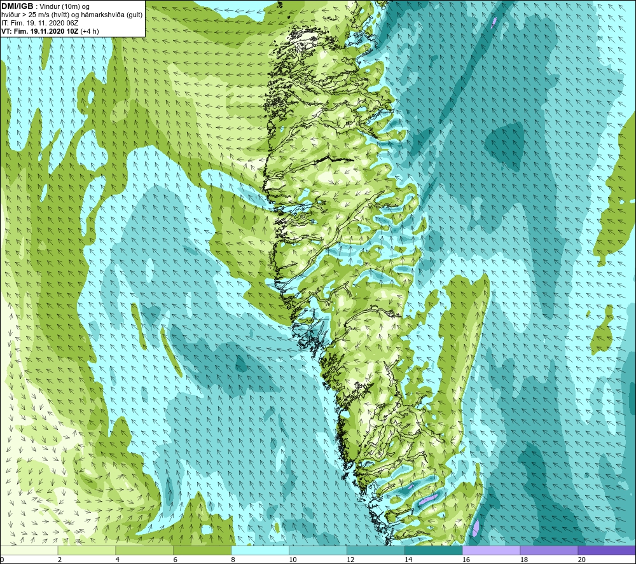Click the legend tick label '18'

523,560
